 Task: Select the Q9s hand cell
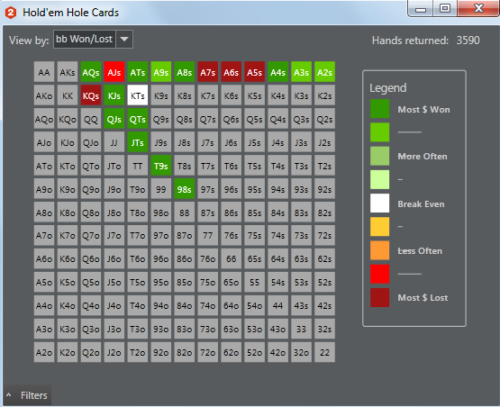pyautogui.click(x=161, y=119)
